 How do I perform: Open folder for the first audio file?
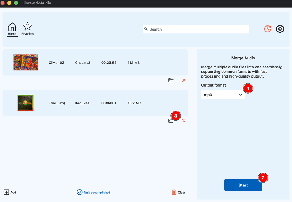coord(171,80)
